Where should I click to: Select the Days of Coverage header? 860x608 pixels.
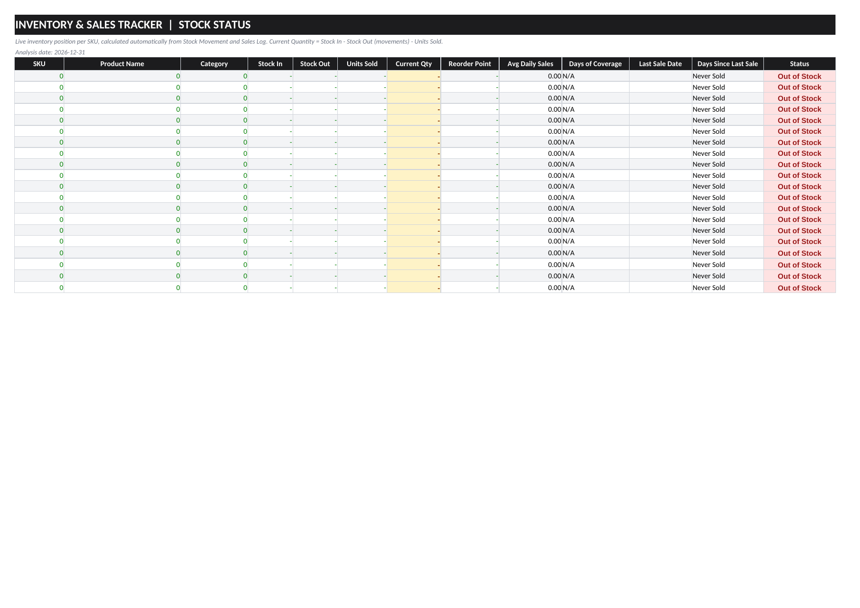click(595, 64)
